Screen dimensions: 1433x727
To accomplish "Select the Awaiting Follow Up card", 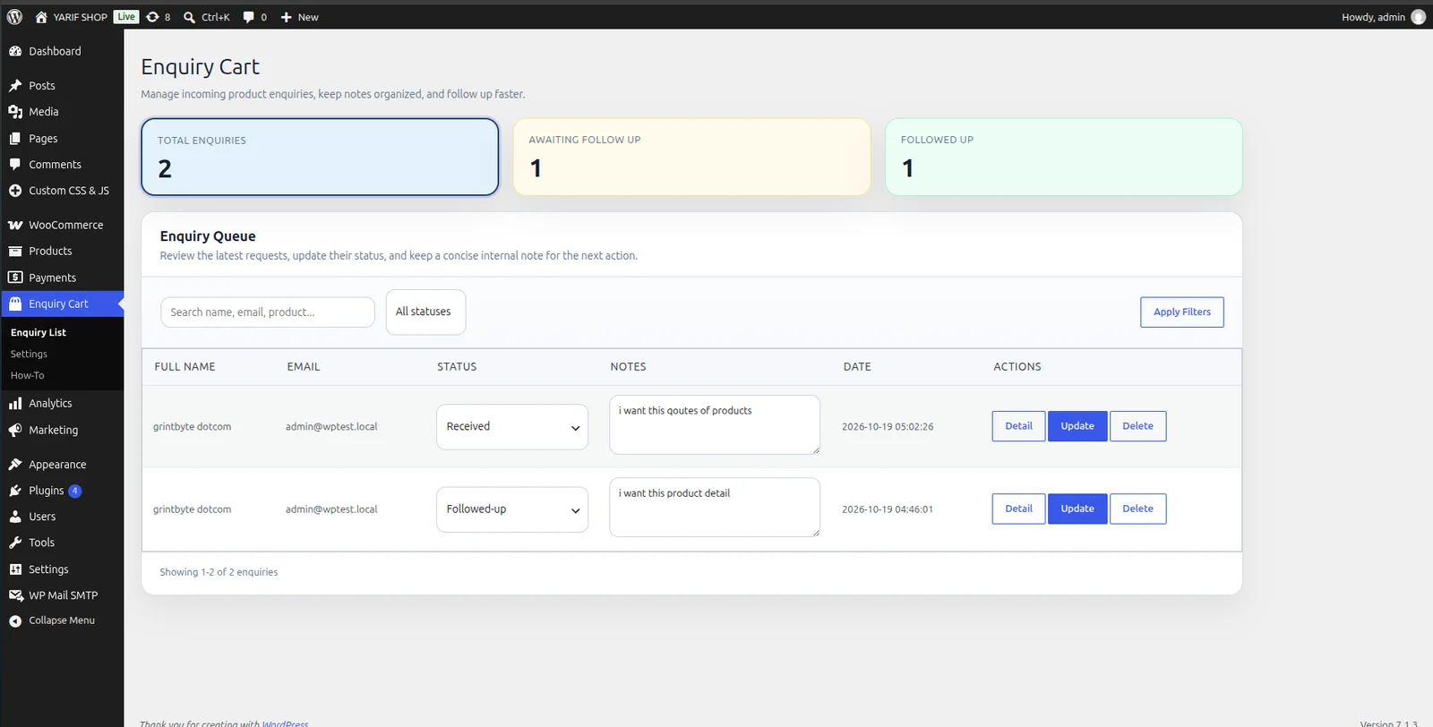I will click(692, 157).
